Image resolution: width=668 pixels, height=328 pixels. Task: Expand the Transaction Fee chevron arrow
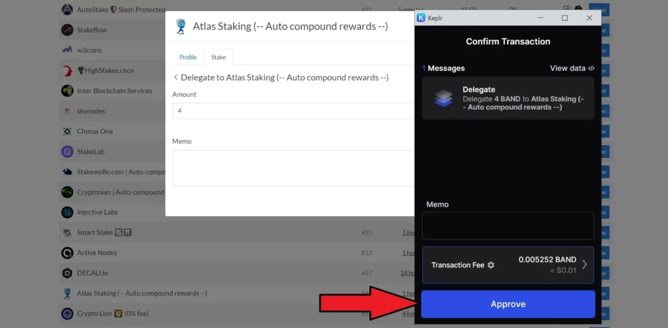(x=584, y=264)
